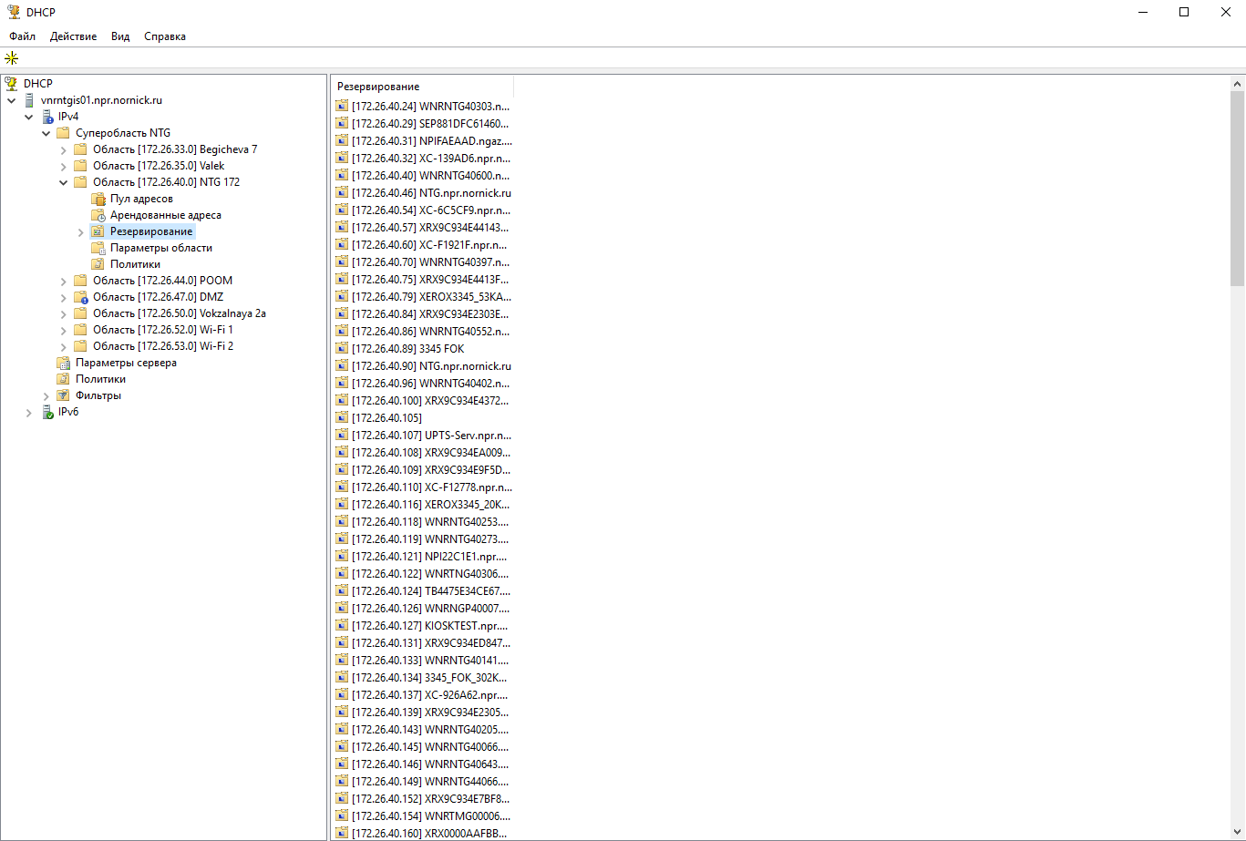Select Область 172.26.52.0 Wi-Fi 1
The height and width of the screenshot is (841, 1246).
(x=162, y=330)
